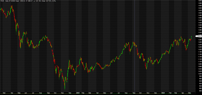The image size is (202, 95).
Task: Click the 1,500 price axis label
Action: 200,13
